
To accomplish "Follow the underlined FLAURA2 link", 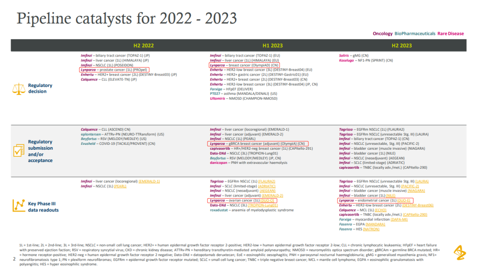I will point(266,181).
